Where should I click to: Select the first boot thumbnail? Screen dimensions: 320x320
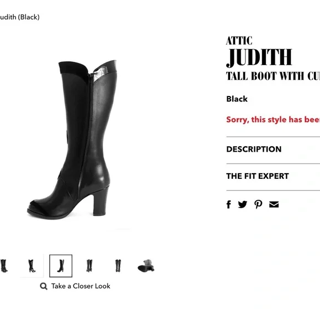[x=4, y=266]
